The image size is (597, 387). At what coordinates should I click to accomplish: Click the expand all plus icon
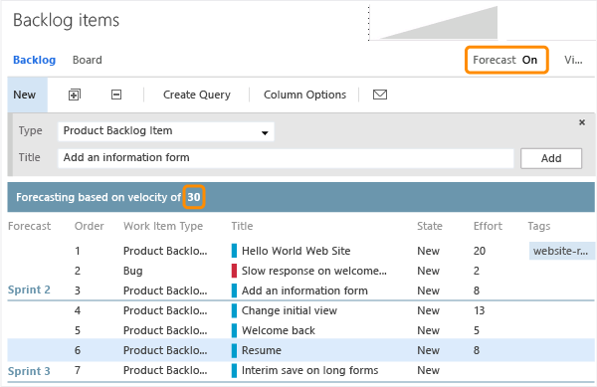75,95
